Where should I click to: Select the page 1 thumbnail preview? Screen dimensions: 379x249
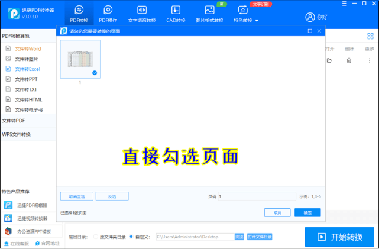click(80, 59)
